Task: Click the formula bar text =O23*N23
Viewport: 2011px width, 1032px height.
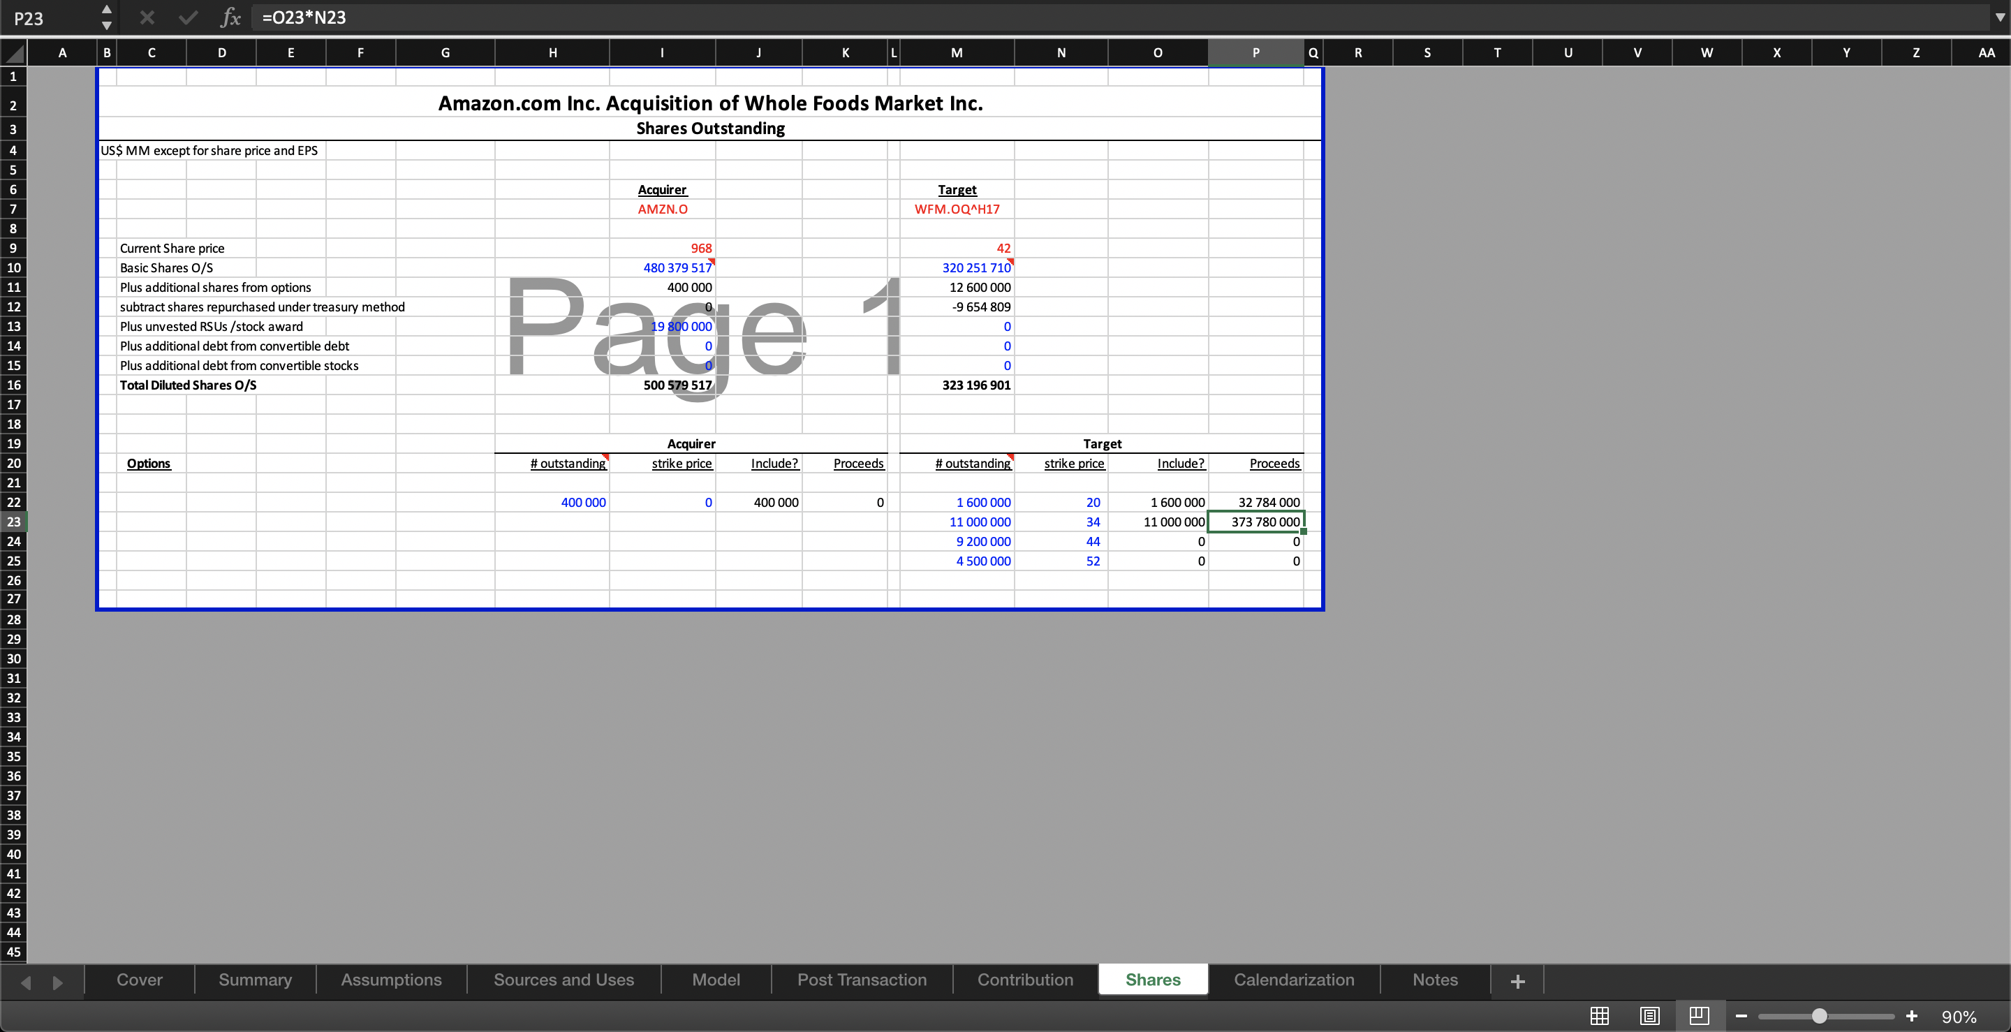Action: coord(304,17)
